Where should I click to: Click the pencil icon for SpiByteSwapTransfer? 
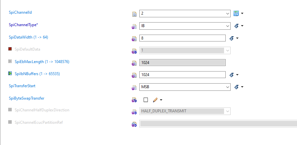[155, 100]
